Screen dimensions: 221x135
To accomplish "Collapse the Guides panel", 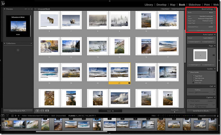I will point(215,69).
